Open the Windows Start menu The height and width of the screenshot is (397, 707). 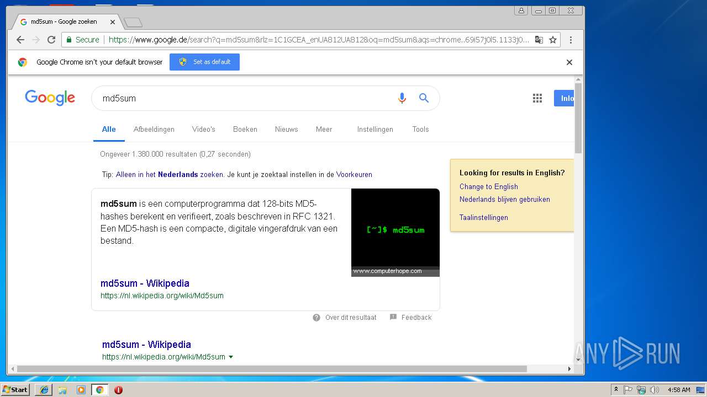tap(15, 389)
